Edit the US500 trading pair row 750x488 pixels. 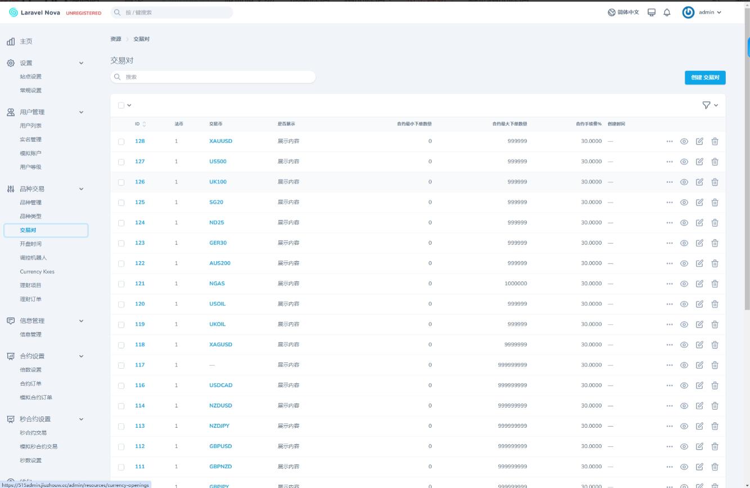[699, 162]
